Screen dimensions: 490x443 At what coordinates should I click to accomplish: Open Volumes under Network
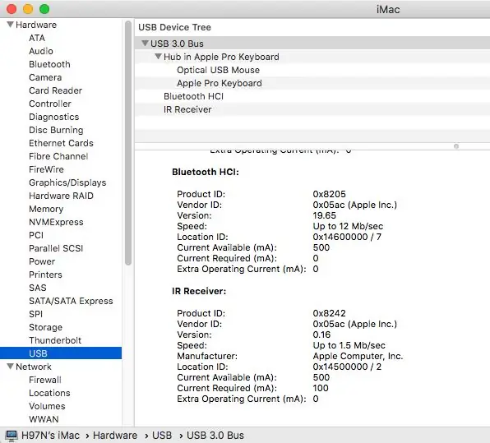pyautogui.click(x=47, y=406)
